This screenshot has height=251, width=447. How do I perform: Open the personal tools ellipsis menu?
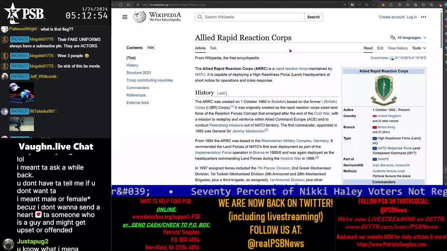(423, 17)
